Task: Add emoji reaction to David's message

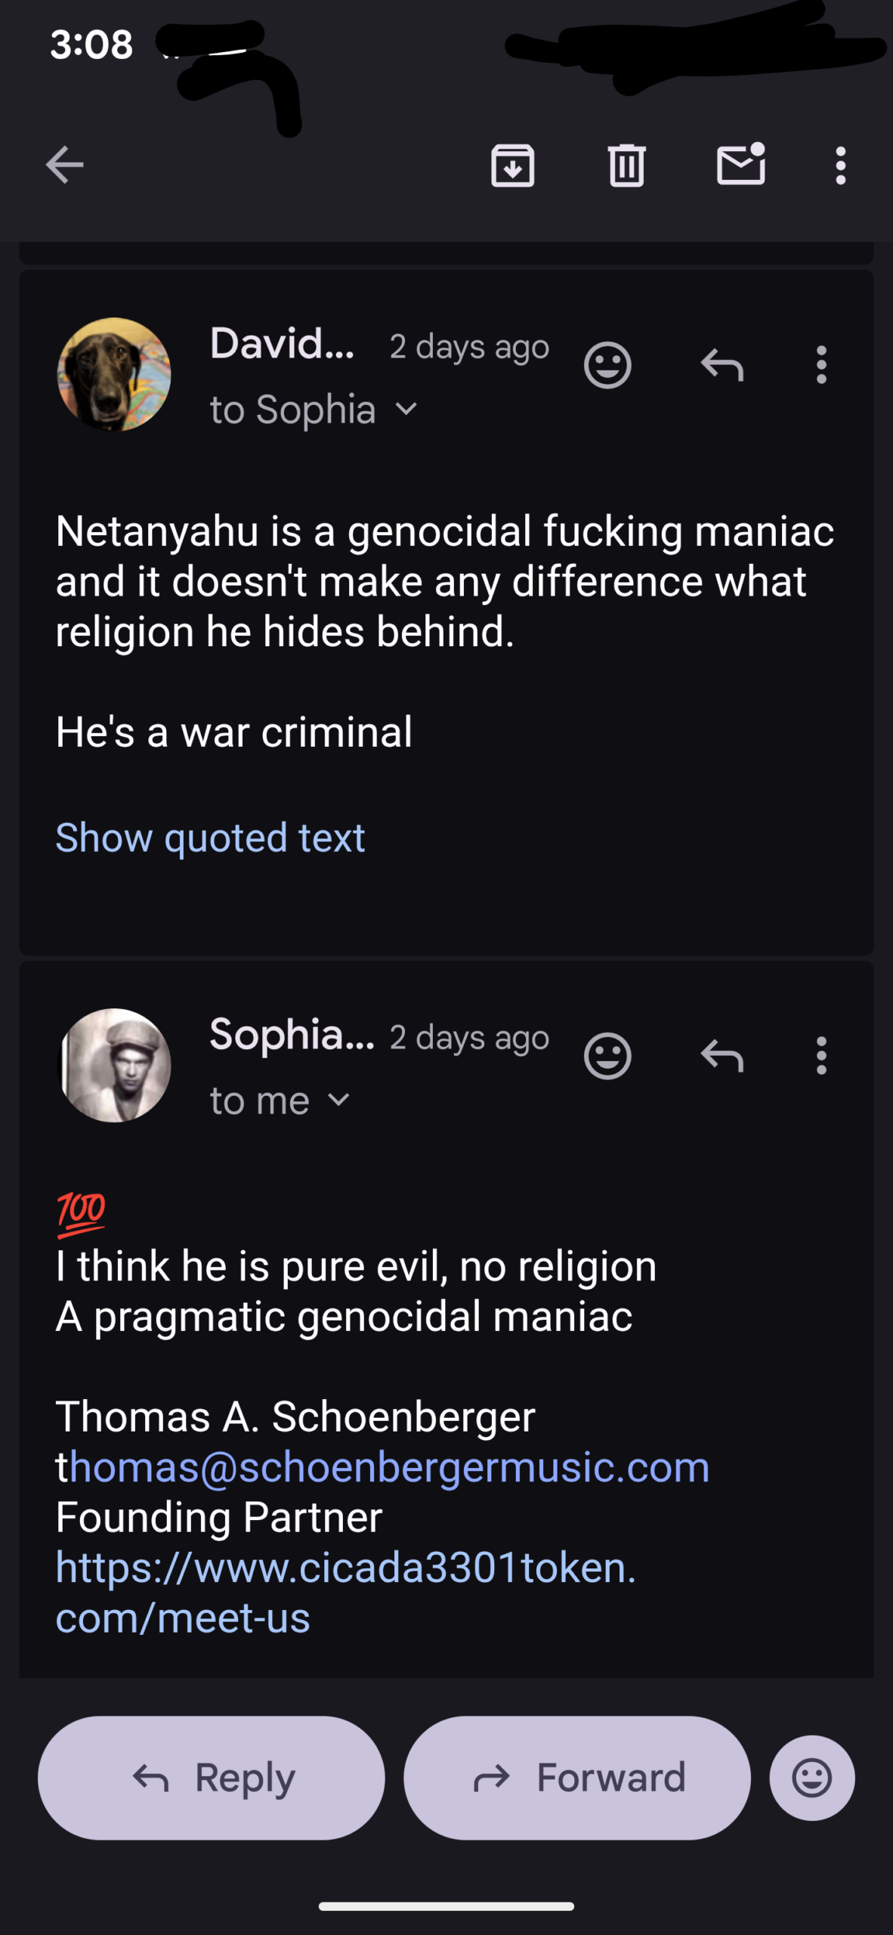Action: click(607, 366)
